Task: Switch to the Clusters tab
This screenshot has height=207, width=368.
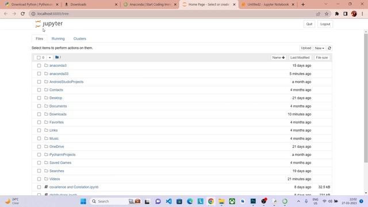Action: pos(79,39)
